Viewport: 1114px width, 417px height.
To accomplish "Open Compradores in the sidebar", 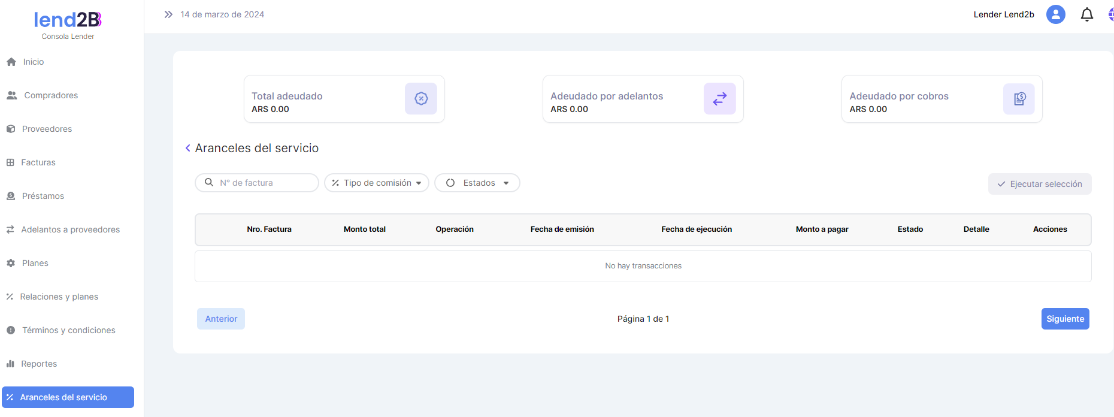I will click(x=51, y=95).
